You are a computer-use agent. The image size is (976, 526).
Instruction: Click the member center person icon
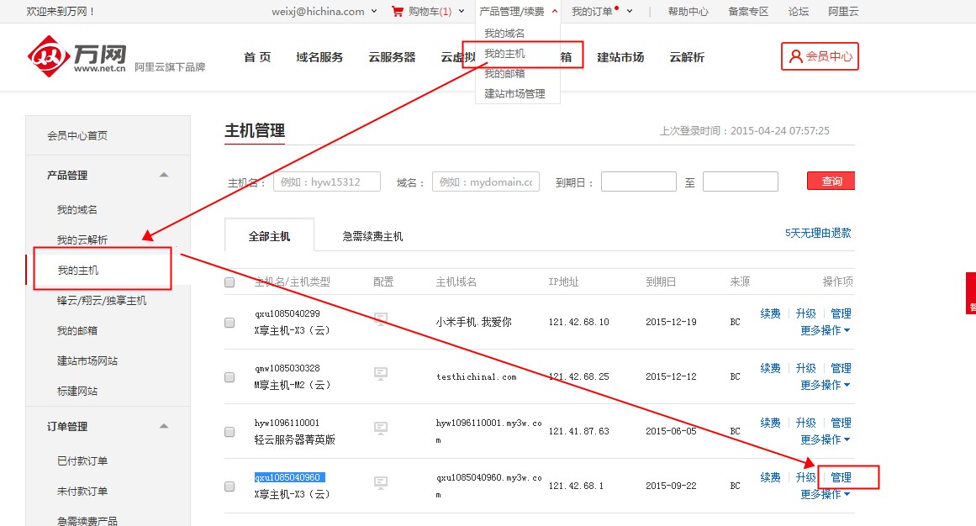(795, 57)
